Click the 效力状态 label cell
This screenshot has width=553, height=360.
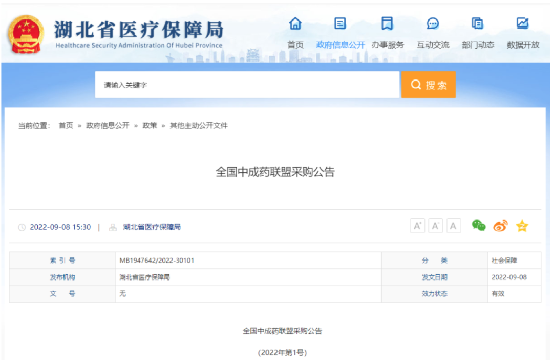point(435,293)
